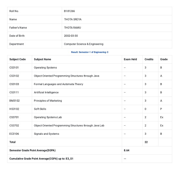Click the Operating Systems subject name
The width and height of the screenshot is (178, 174).
[x=45, y=68]
